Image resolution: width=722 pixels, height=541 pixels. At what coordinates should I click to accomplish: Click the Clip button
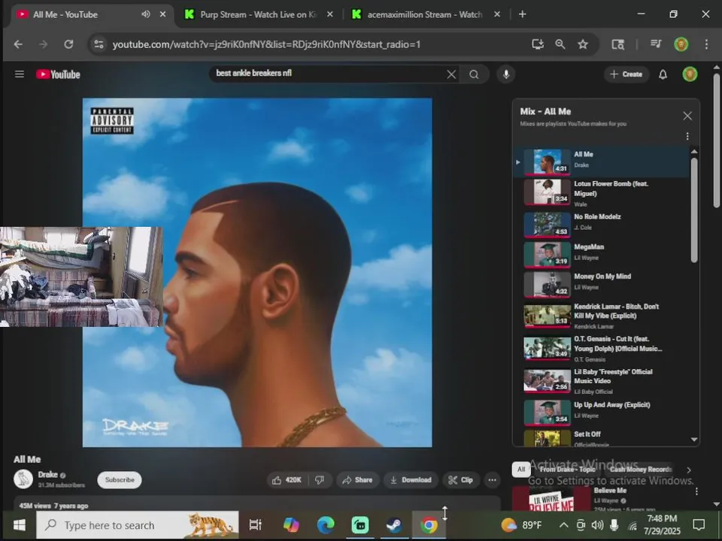pos(460,480)
